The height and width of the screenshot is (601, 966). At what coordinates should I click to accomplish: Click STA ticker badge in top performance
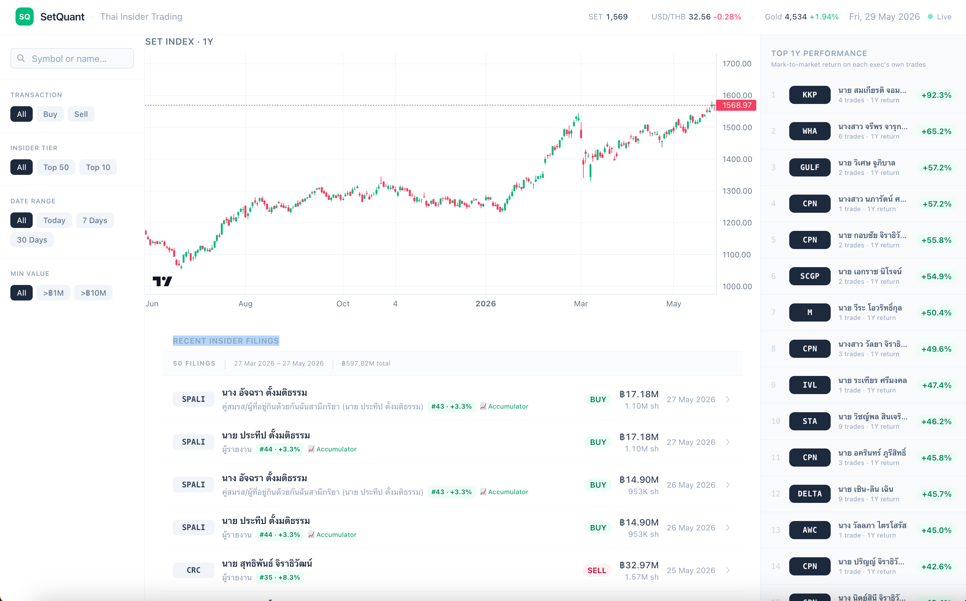809,421
